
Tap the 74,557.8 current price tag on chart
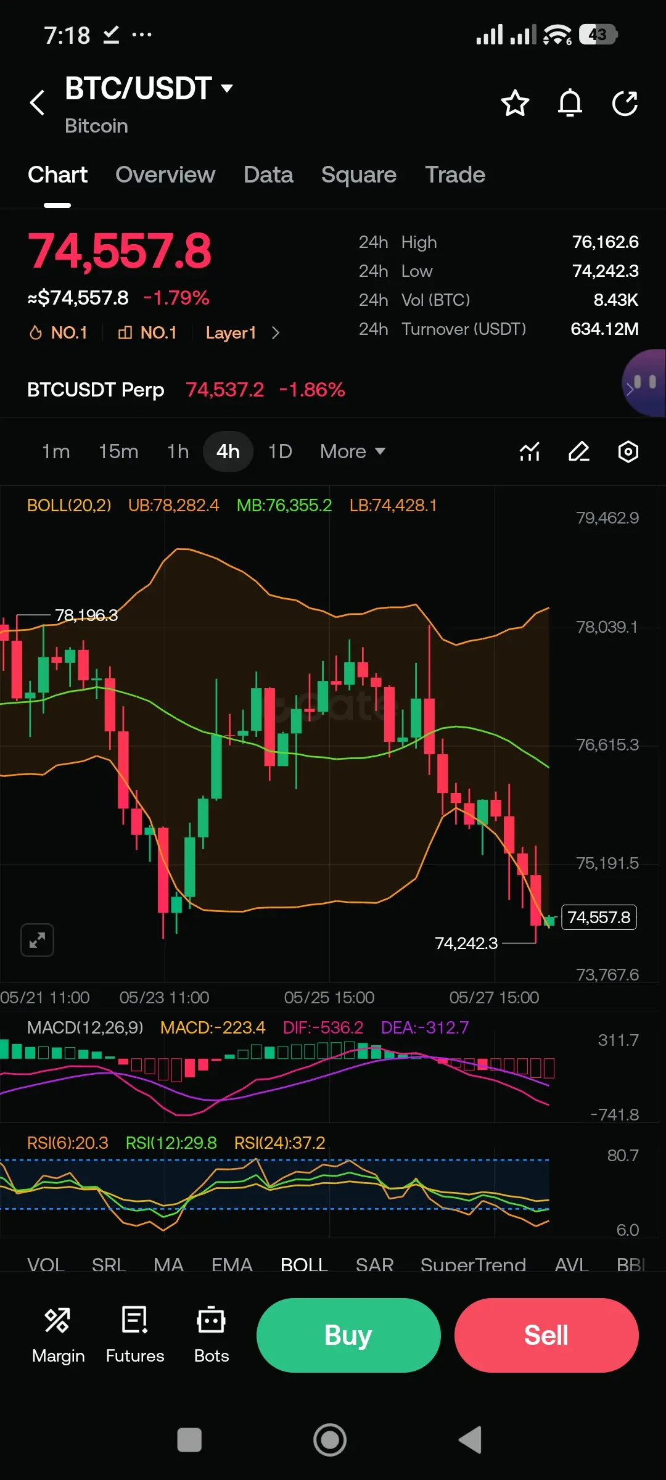[x=599, y=917]
